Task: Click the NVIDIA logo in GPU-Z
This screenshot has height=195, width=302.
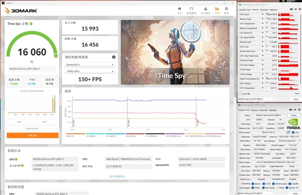Action: (x=293, y=124)
